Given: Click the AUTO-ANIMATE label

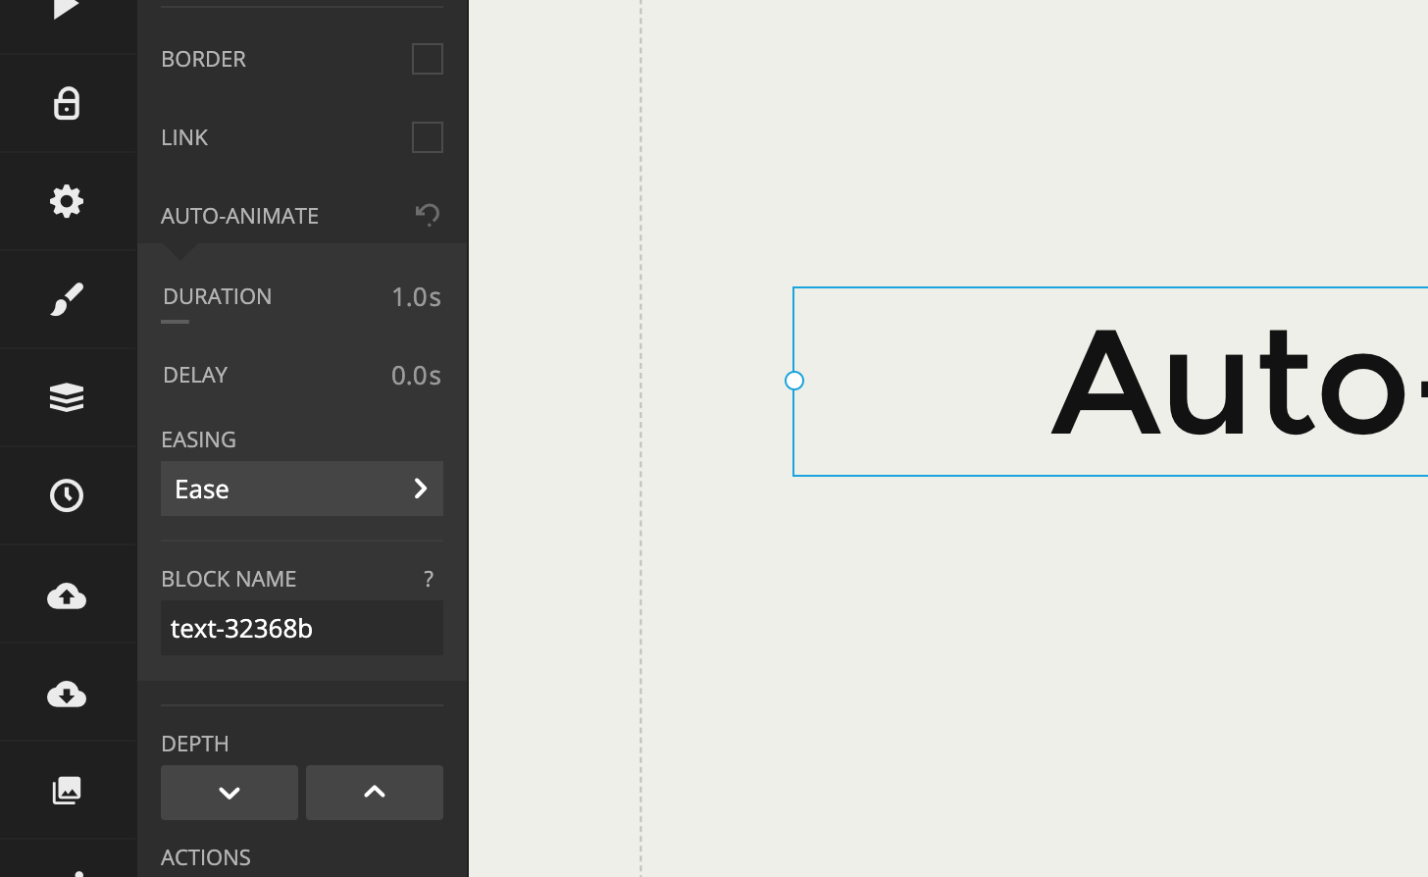Looking at the screenshot, I should point(239,216).
